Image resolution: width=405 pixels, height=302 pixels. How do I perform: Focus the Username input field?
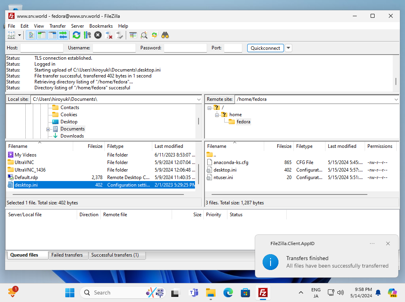click(x=114, y=48)
